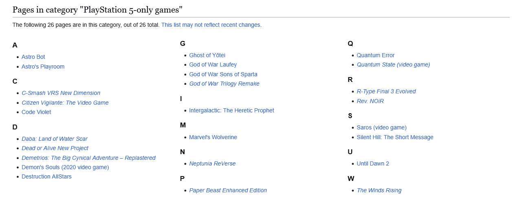Open Quantum Error link
The width and height of the screenshot is (513, 200).
tap(376, 55)
